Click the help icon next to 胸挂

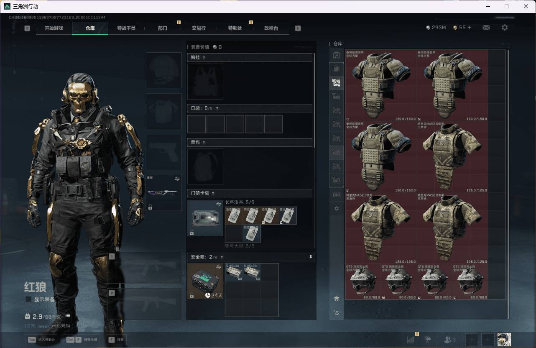[x=204, y=58]
